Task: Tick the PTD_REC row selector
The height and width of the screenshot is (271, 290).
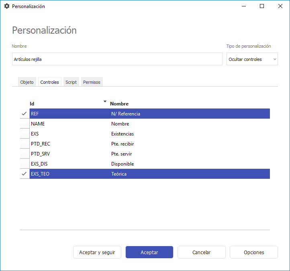Action: 25,144
